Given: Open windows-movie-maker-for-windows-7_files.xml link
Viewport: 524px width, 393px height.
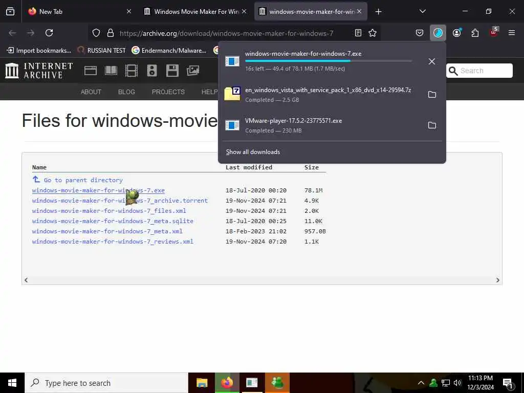Looking at the screenshot, I should click(109, 211).
